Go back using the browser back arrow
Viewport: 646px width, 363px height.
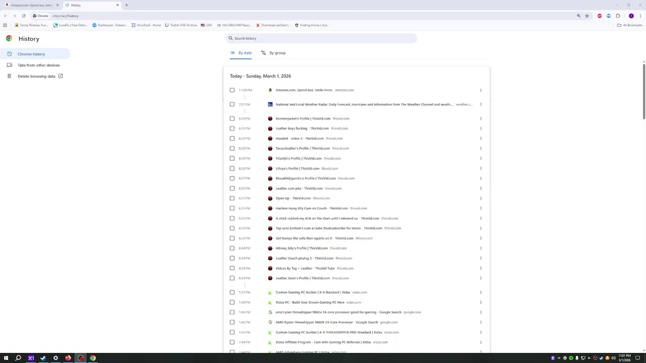coord(6,16)
